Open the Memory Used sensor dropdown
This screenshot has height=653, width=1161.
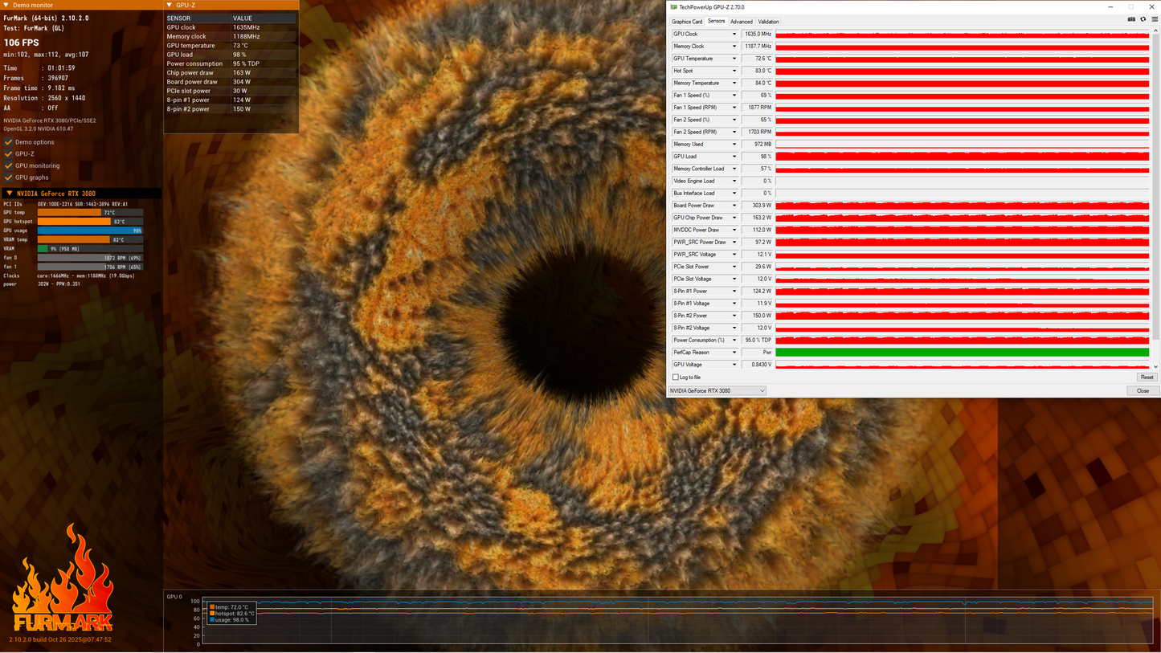(x=734, y=145)
